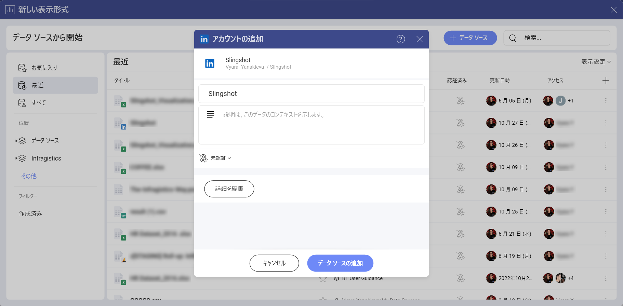623x306 pixels.
Task: Click the 詳細を編集 button
Action: pos(229,189)
